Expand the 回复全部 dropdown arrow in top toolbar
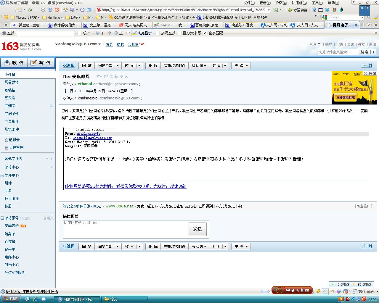Image resolution: width=379 pixels, height=303 pixels. click(x=118, y=66)
